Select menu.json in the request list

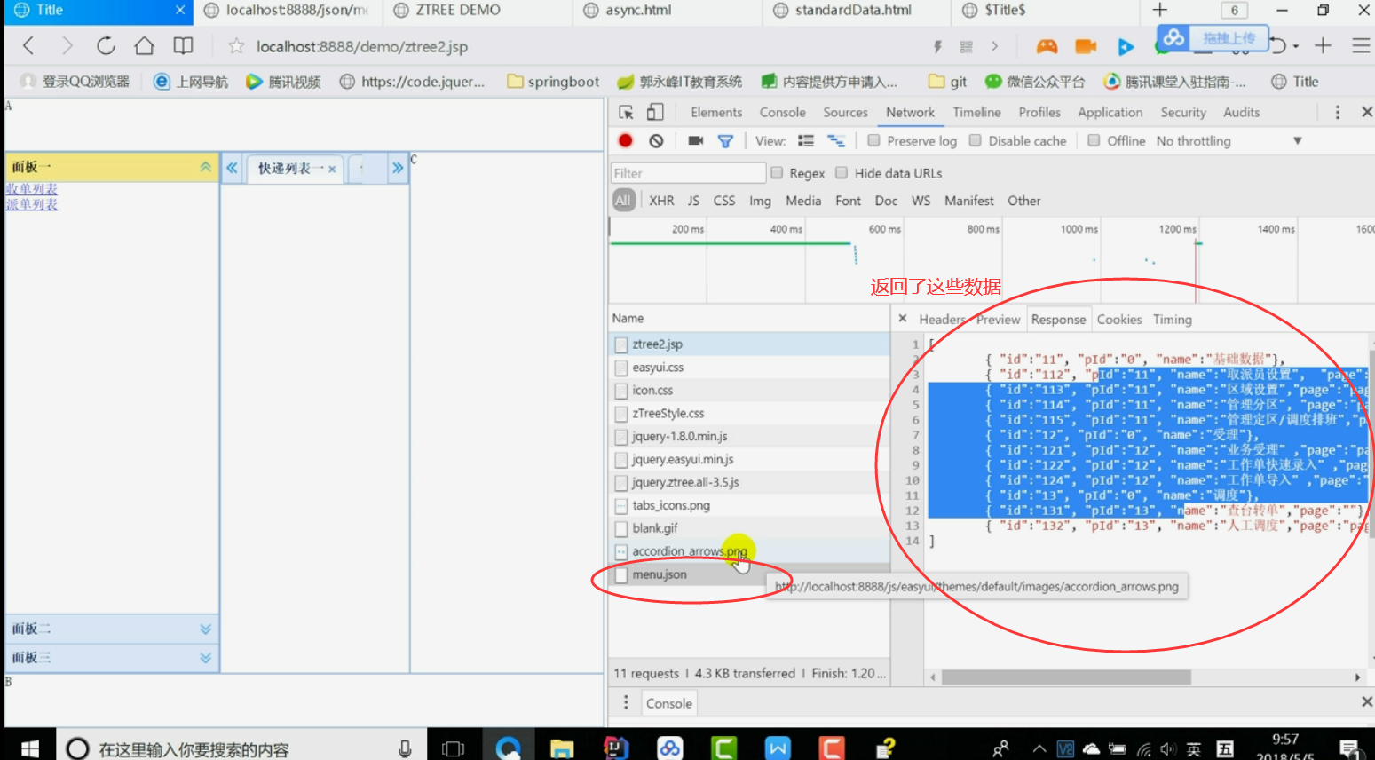[749, 574]
